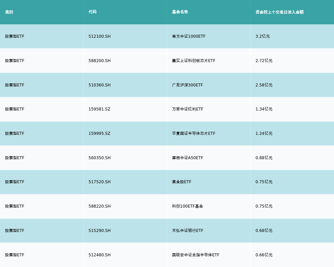Image resolution: width=334 pixels, height=267 pixels.
Task: Click the 1.34亿元 inflow value
Action: [264, 109]
